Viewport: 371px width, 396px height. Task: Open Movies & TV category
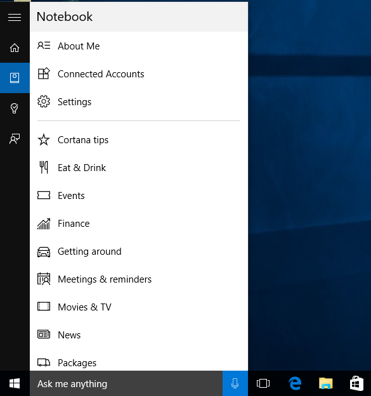pyautogui.click(x=139, y=307)
